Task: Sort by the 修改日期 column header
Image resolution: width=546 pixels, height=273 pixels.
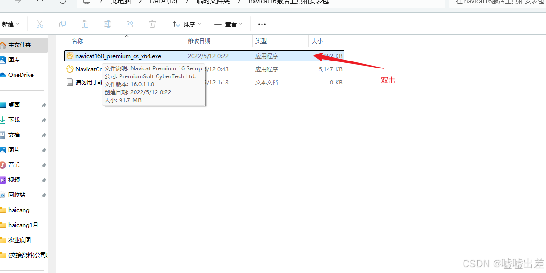Action: [x=199, y=41]
